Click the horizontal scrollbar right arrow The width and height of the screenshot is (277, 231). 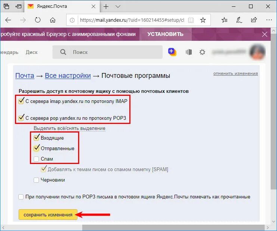(x=268, y=228)
